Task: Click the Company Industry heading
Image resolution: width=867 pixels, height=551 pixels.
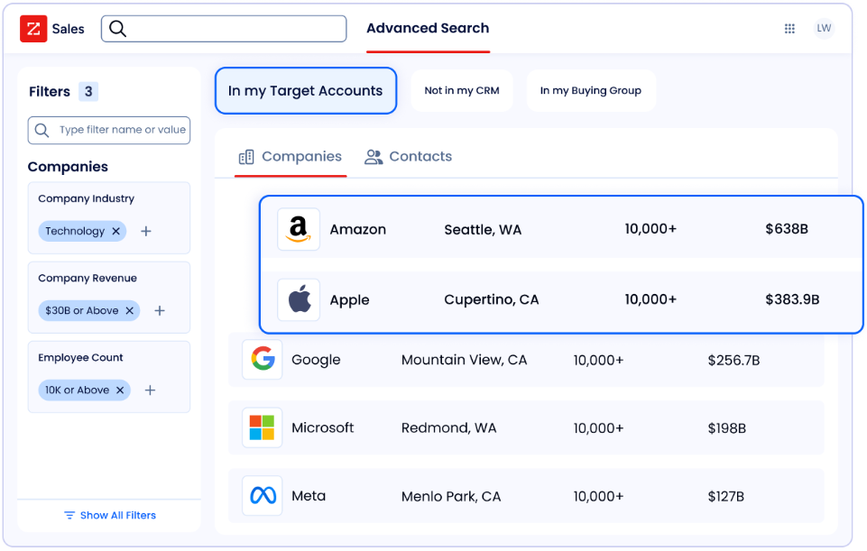Action: (x=87, y=198)
